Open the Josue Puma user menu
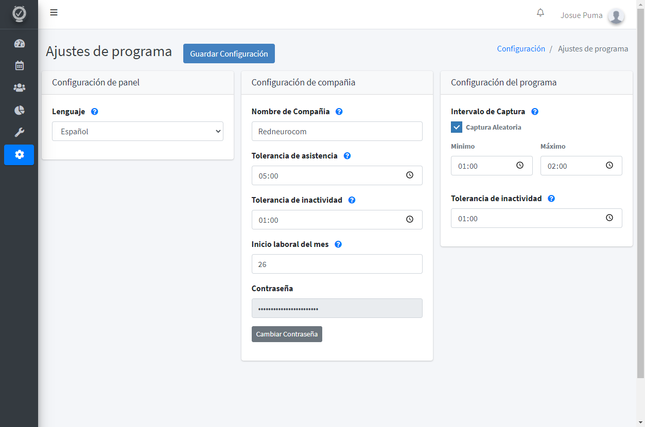Screen dimensions: 645x427 592,15
